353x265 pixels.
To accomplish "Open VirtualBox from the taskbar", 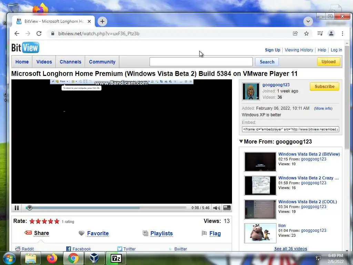I will pyautogui.click(x=94, y=258).
